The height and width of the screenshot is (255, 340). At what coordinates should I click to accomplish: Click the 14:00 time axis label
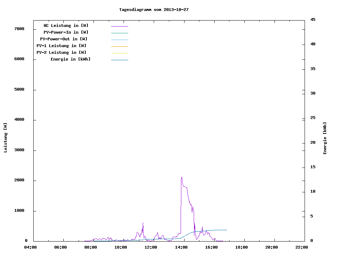click(181, 247)
